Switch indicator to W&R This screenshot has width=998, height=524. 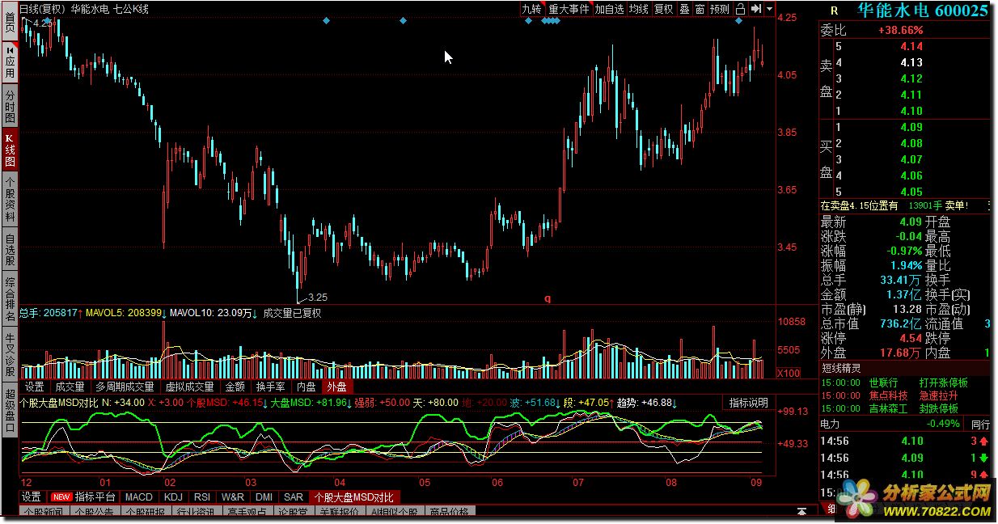click(233, 497)
